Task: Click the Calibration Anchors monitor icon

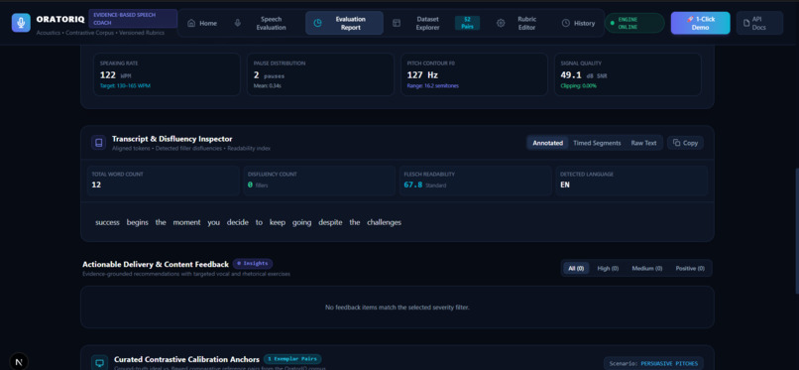Action: [x=99, y=363]
